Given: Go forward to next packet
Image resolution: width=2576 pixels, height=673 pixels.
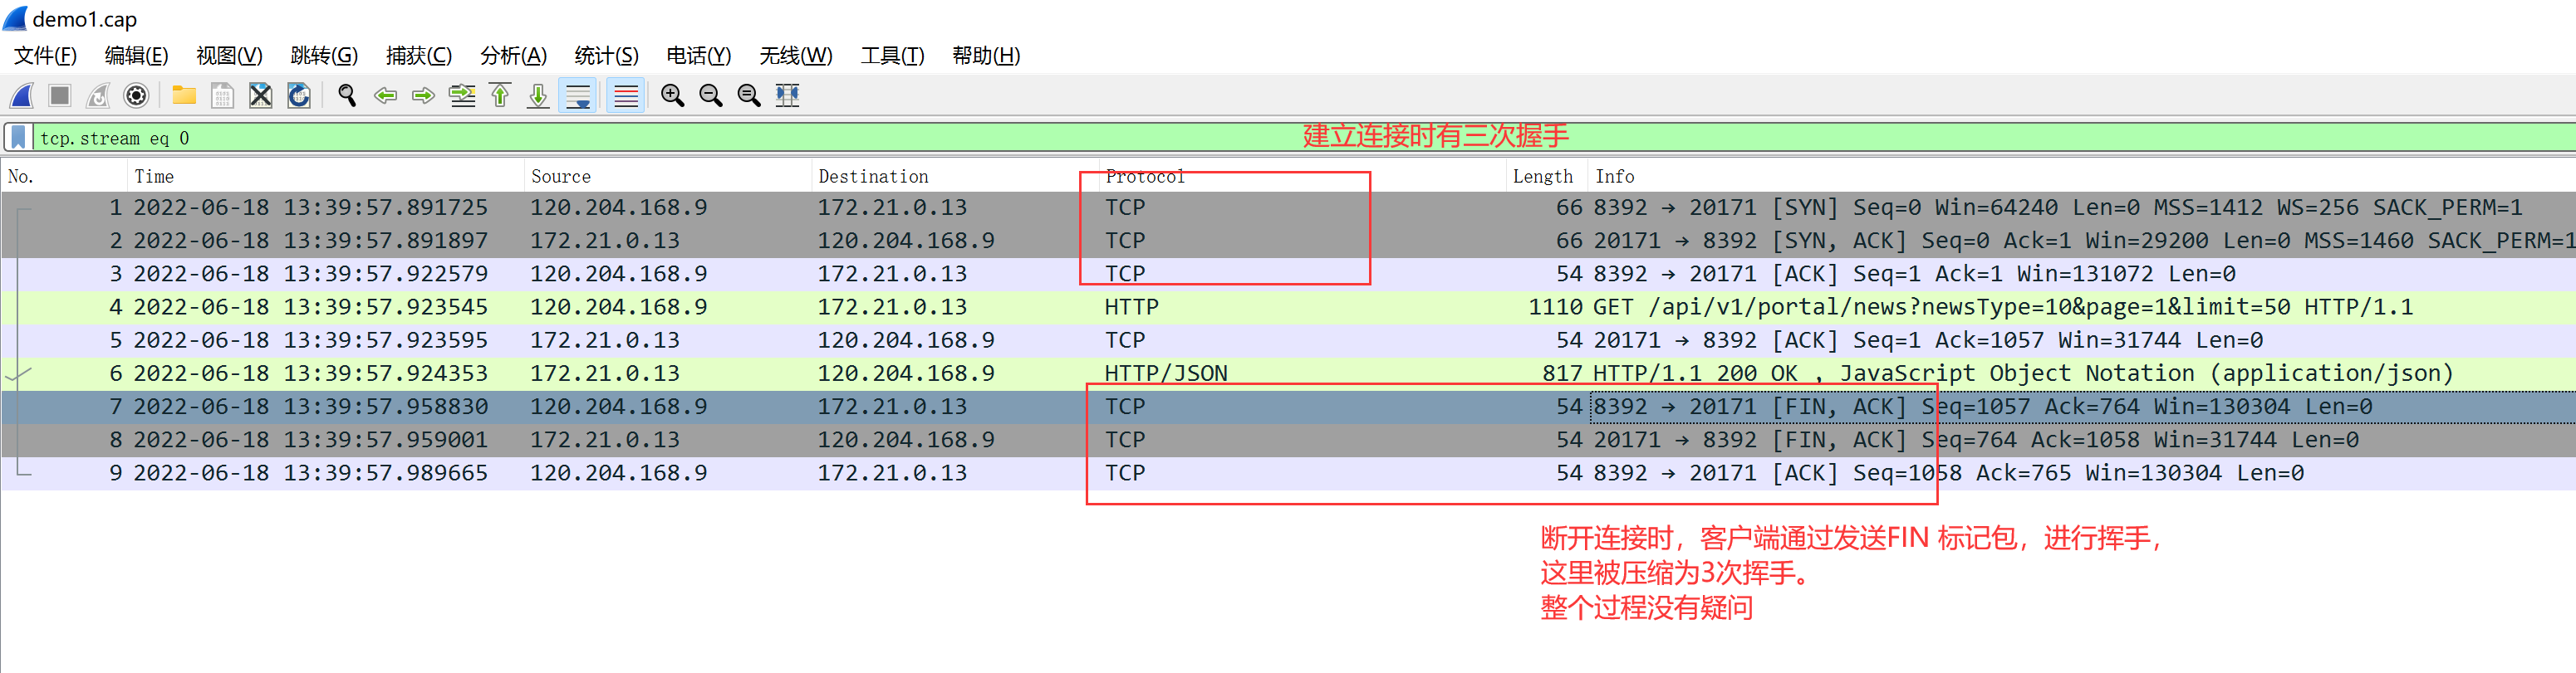Looking at the screenshot, I should (423, 96).
